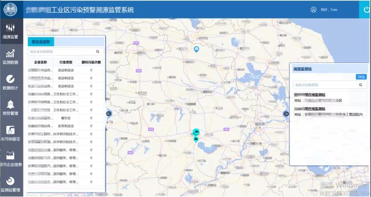Click the blue camera map marker
This screenshot has height=197, width=371.
196,49
